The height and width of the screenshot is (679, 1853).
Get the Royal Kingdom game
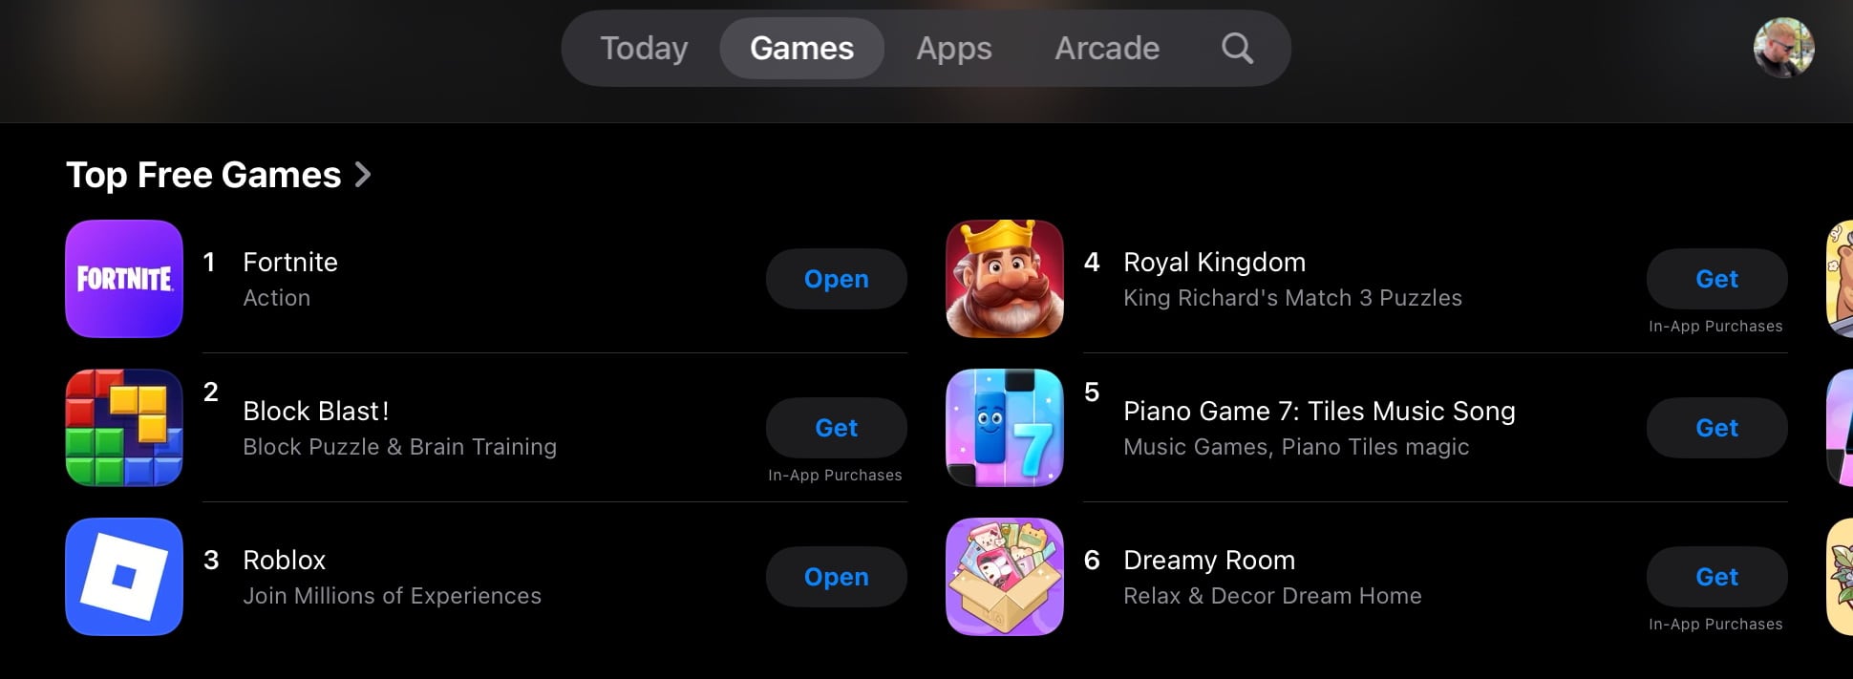[x=1717, y=279]
